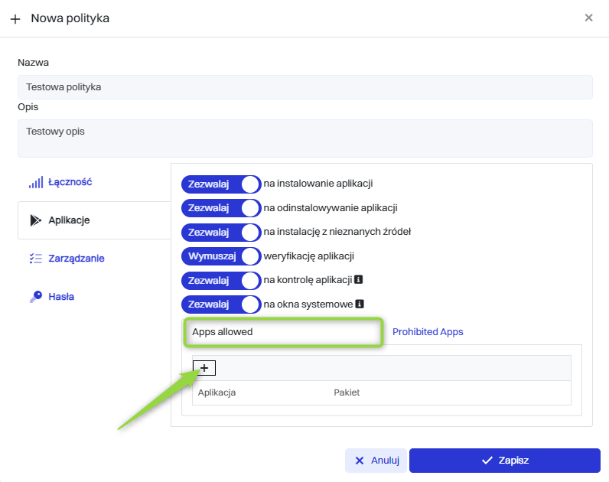Close the Nowa polityka dialog with X

588,18
